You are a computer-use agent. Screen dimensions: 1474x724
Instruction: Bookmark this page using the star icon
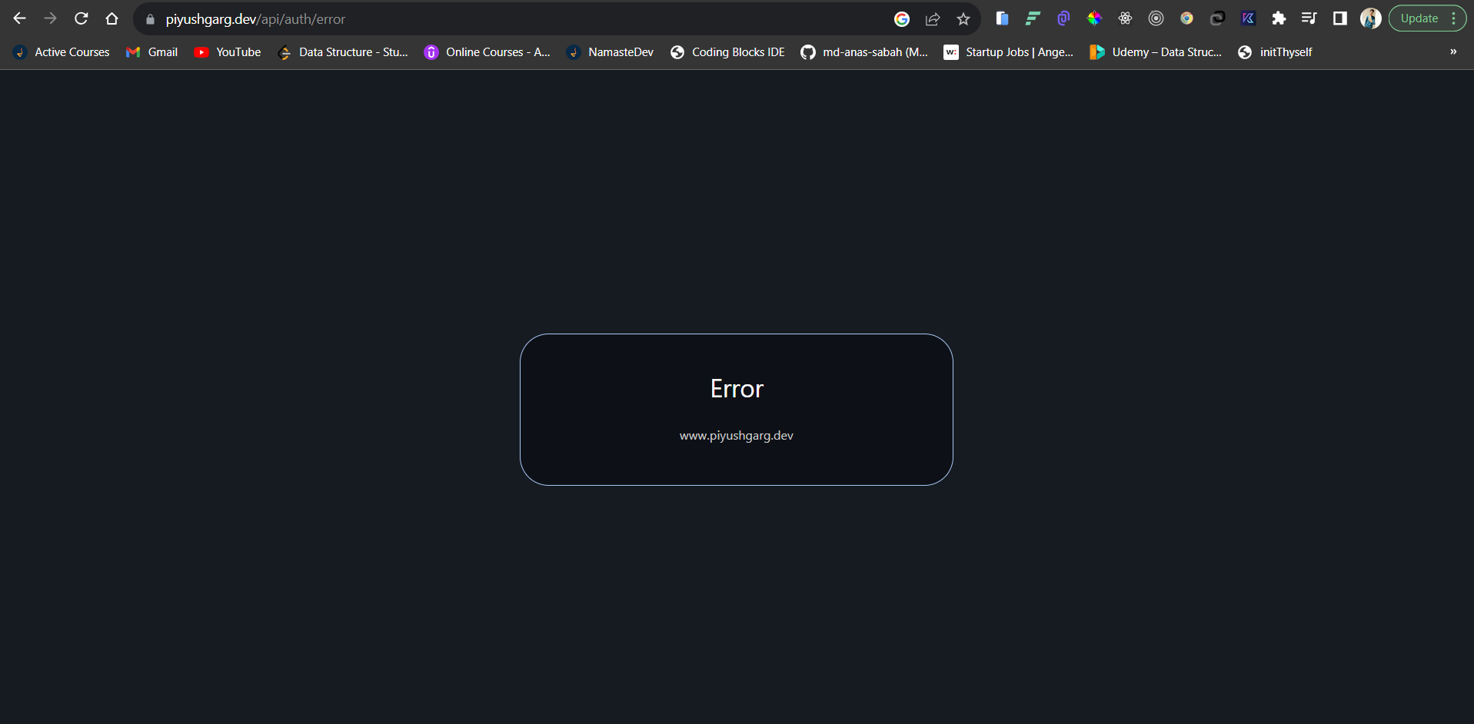(963, 18)
